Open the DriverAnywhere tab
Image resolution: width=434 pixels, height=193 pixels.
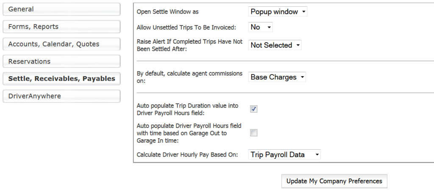(x=61, y=96)
